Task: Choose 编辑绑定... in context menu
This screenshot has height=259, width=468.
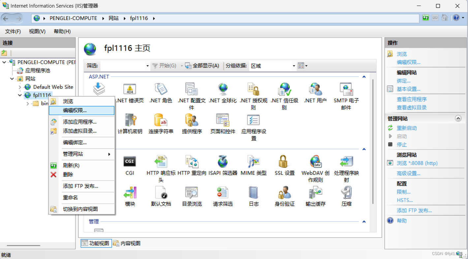Action: tap(81, 142)
